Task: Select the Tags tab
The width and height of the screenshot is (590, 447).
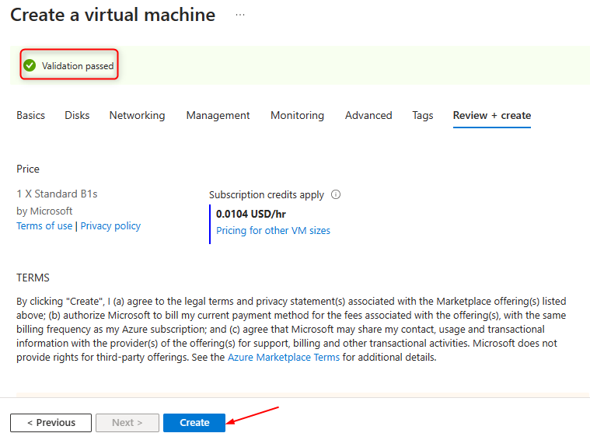Action: 423,115
